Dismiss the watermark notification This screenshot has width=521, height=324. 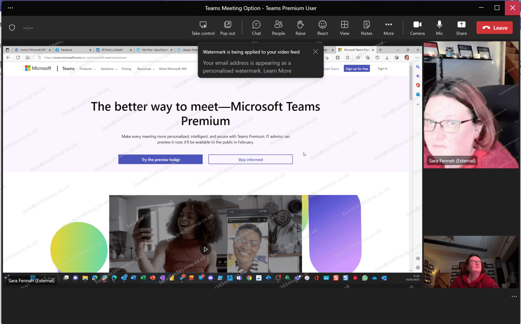[x=315, y=52]
